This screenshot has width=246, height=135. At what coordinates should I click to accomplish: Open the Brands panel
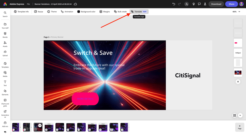click(5, 35)
